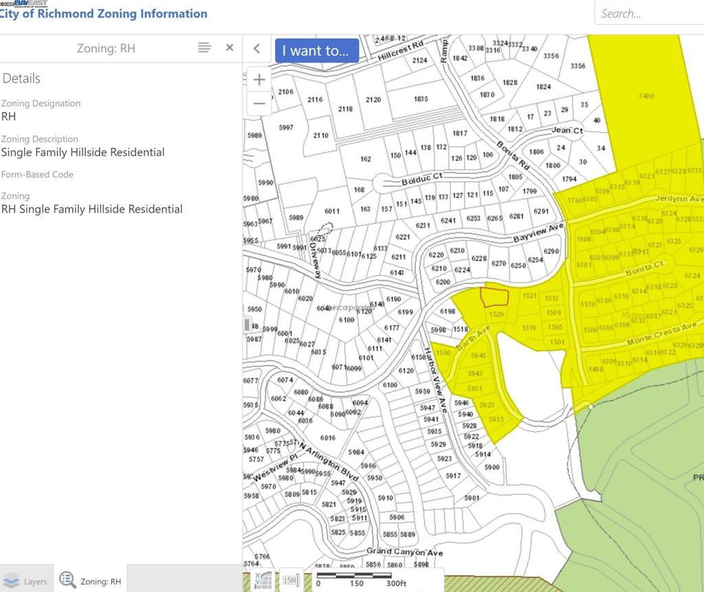Close the Zoning: RH details panel
This screenshot has width=704, height=592.
click(230, 47)
